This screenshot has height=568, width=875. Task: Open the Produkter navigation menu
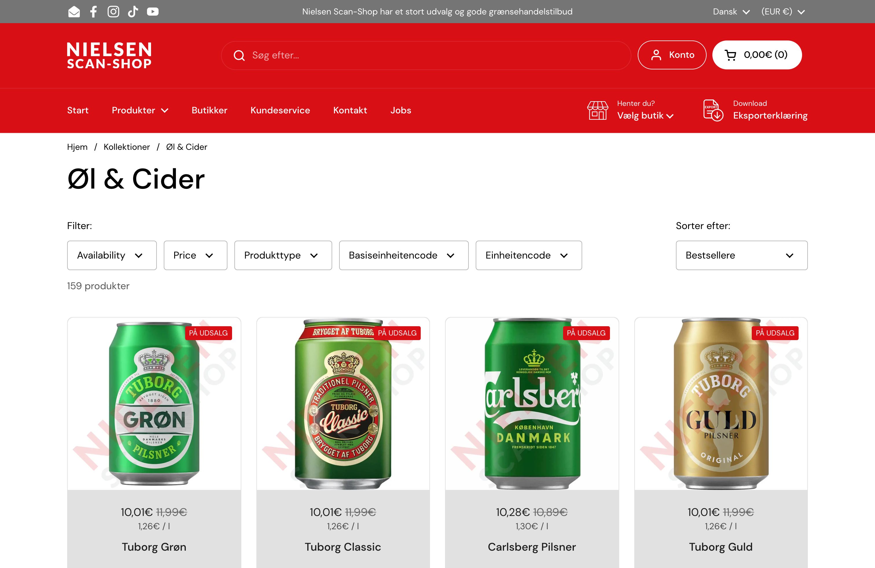[x=140, y=110]
